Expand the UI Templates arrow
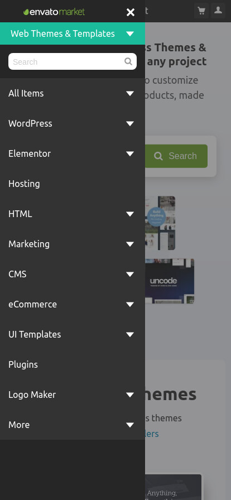The height and width of the screenshot is (500, 231). click(130, 334)
